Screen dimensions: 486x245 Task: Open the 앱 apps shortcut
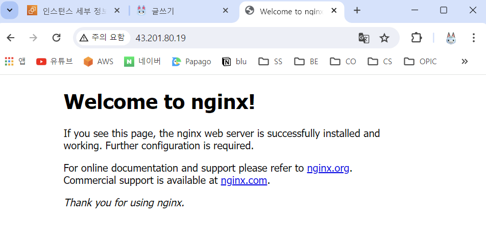click(15, 61)
